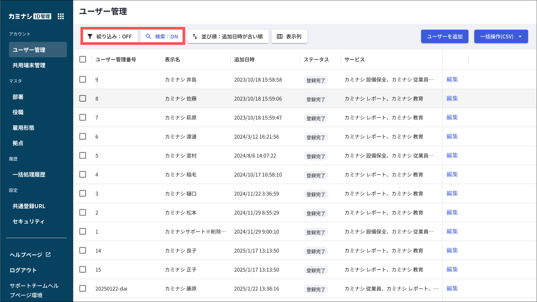Click the sort arrows icon (並び順)
Viewport: 537px width, 302px height.
coord(195,36)
